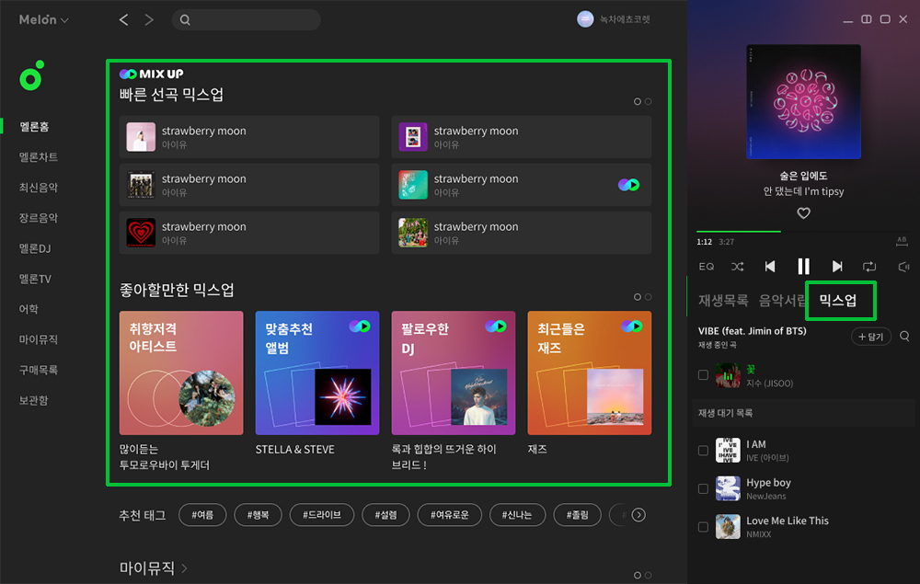
Task: Select the #드라이브 tag
Action: tap(321, 515)
